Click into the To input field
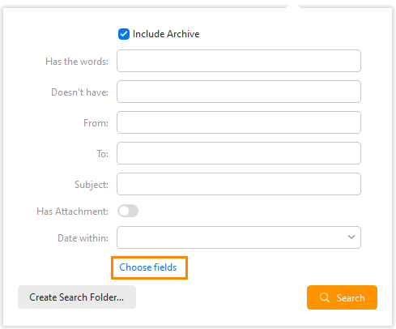Image resolution: width=396 pixels, height=329 pixels. 239,153
